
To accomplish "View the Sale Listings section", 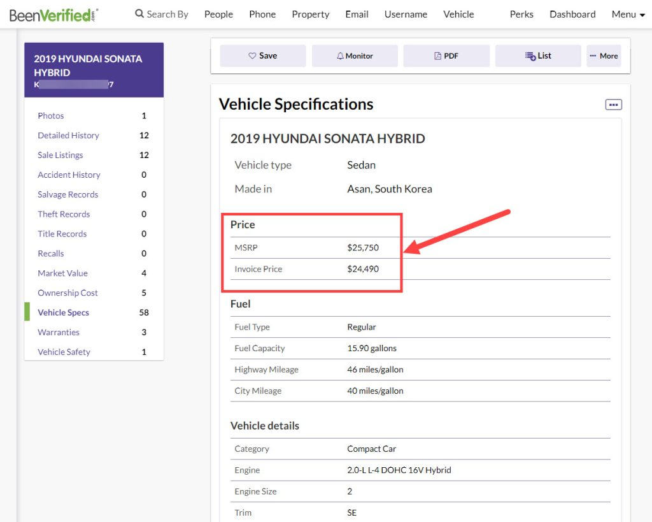I will [60, 155].
